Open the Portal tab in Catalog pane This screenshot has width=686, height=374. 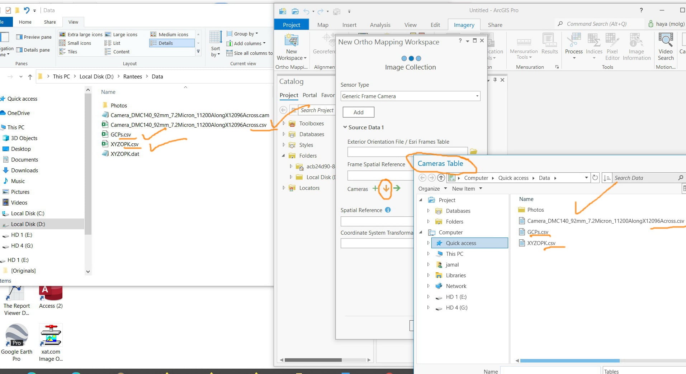click(309, 95)
